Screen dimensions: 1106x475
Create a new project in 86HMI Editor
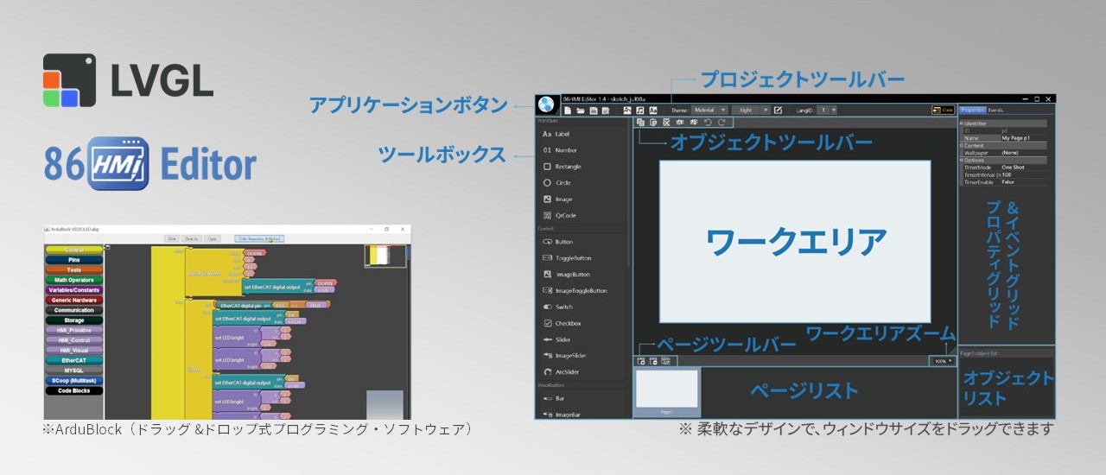click(568, 111)
